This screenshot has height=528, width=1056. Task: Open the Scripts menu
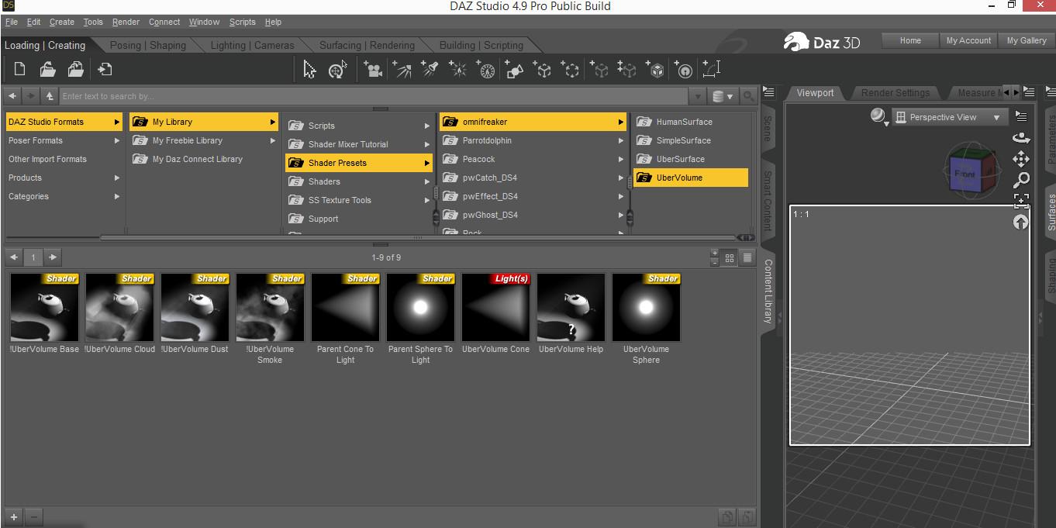click(x=242, y=22)
